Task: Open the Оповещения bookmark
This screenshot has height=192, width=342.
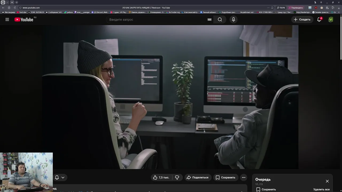Action: pos(156,12)
